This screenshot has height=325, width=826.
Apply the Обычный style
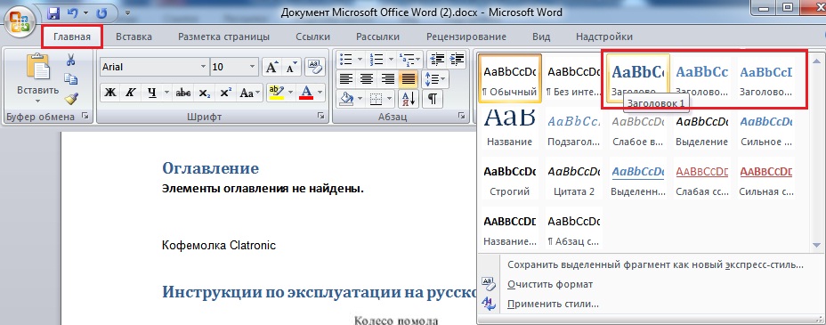(510, 78)
